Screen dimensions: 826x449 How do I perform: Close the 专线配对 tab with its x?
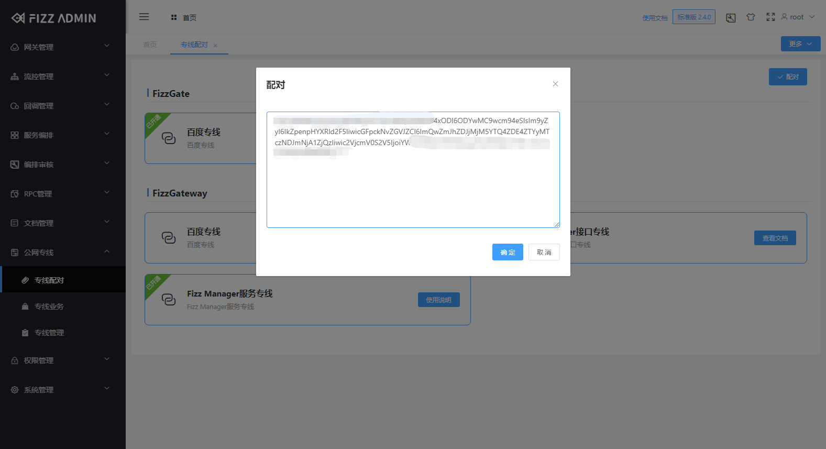(x=215, y=45)
